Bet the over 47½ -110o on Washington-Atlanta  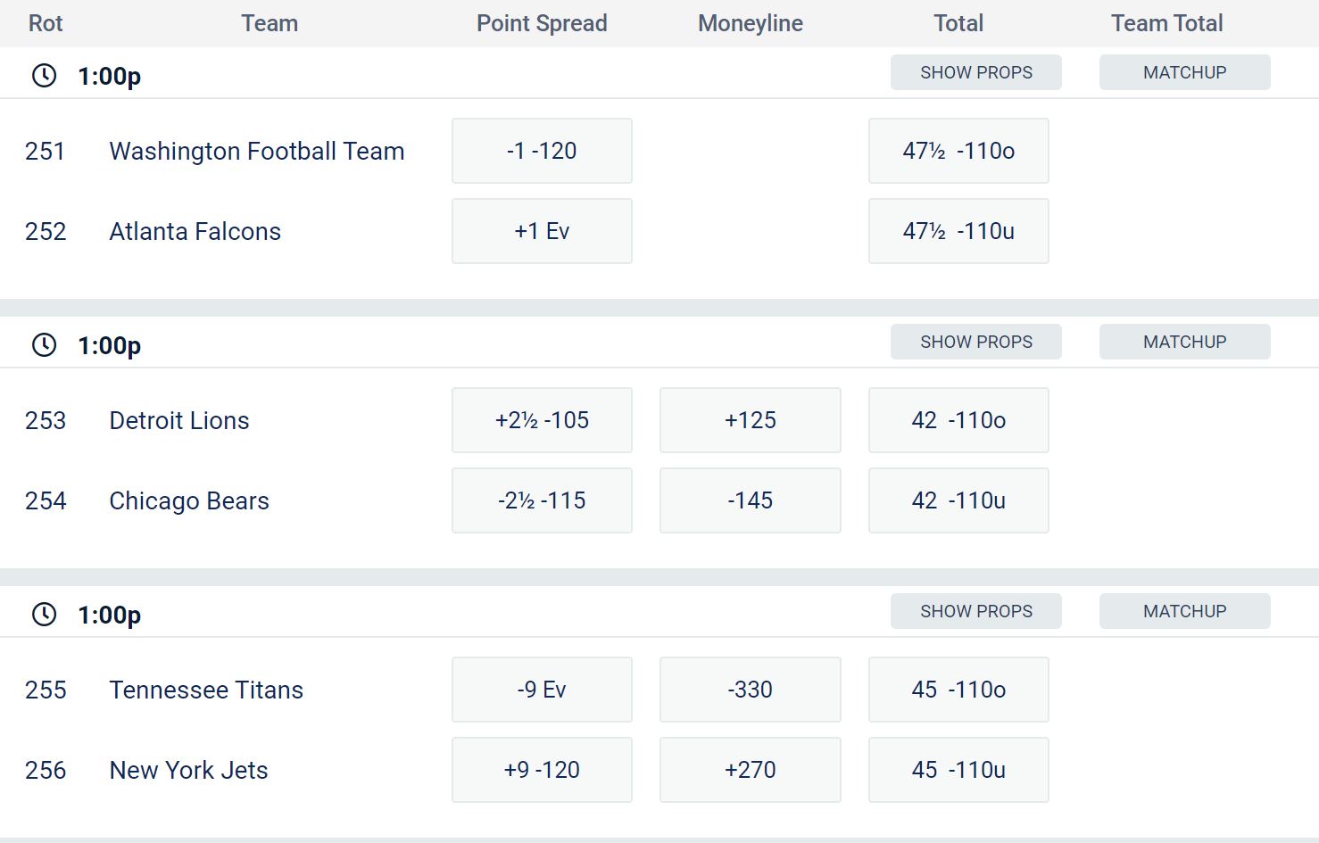coord(958,150)
